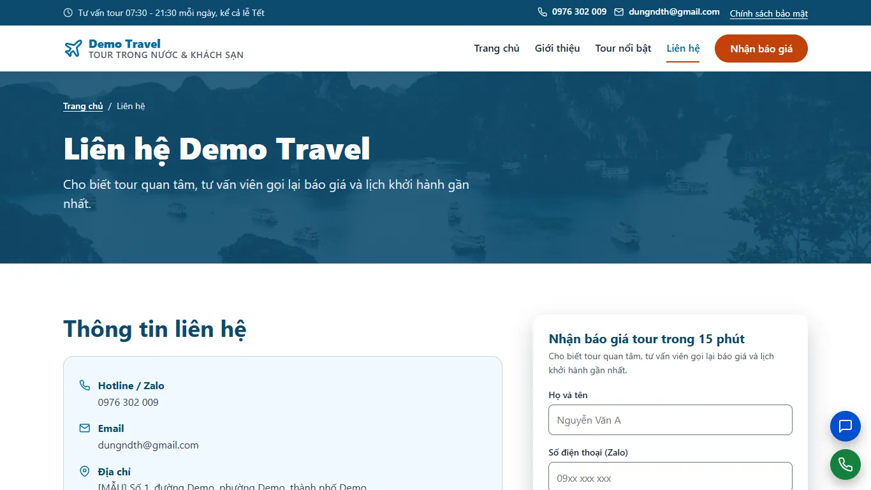871x490 pixels.
Task: Click the mail icon beside Email heading
Action: (85, 428)
